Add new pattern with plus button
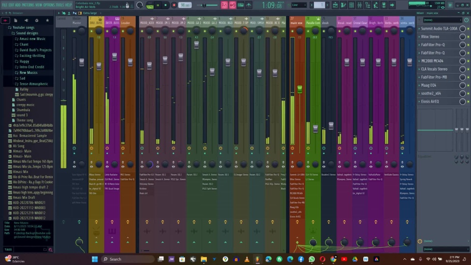The image size is (471, 265). pyautogui.click(x=327, y=5)
